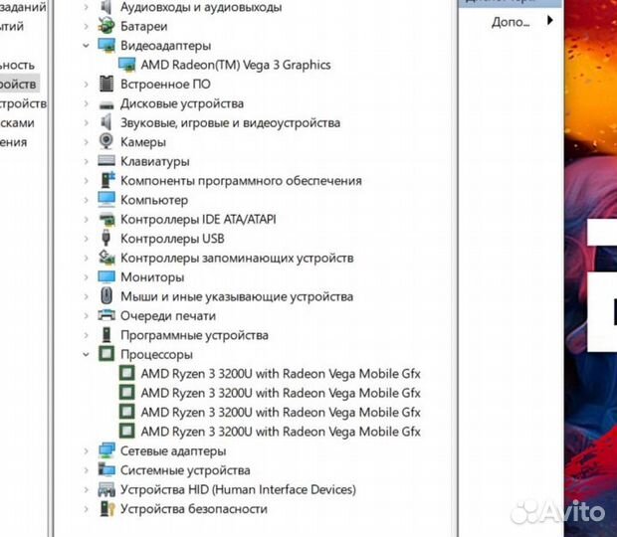Click the mouse icon for pointing devices
617x537 pixels.
(106, 295)
